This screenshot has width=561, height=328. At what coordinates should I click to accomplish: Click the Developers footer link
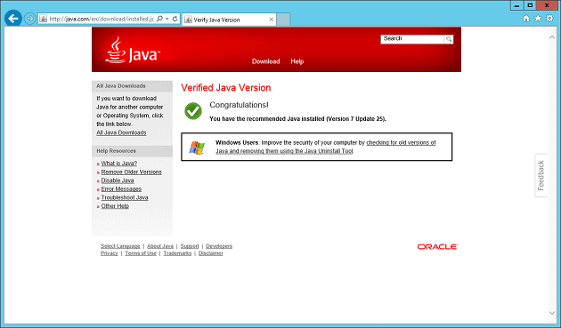click(219, 246)
